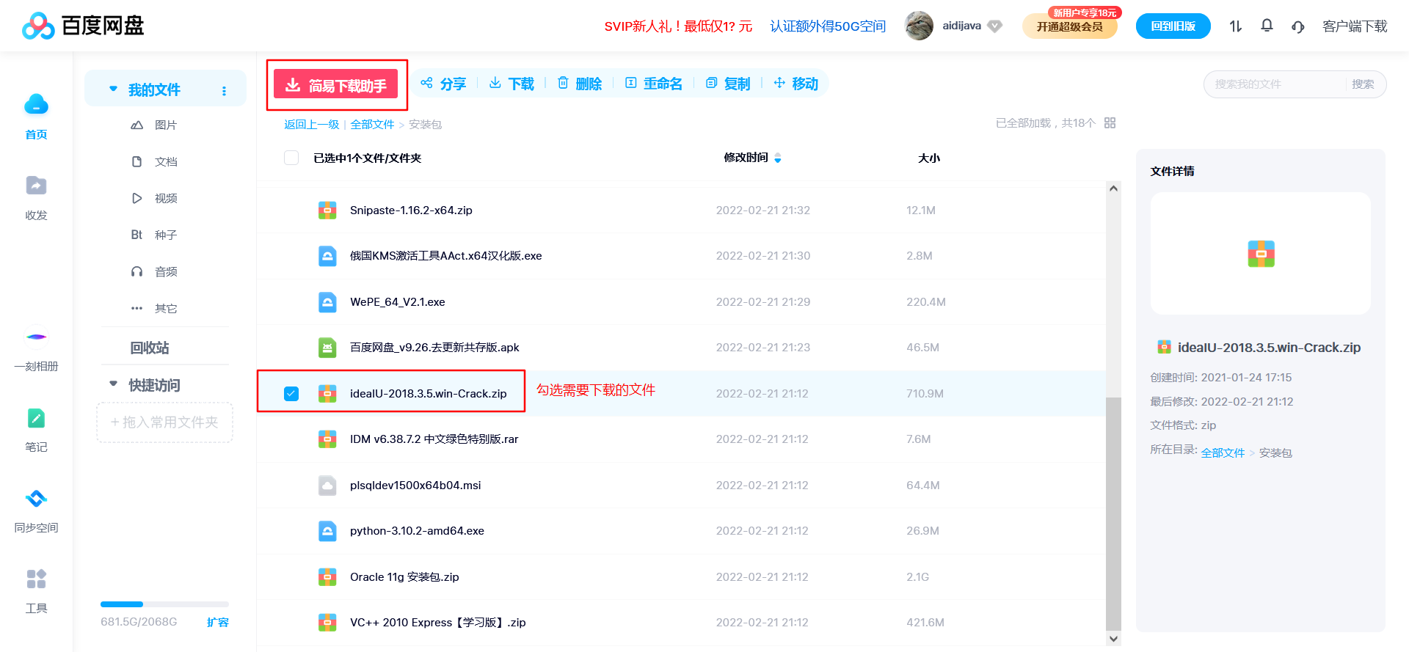This screenshot has width=1409, height=652.
Task: Click the diamond membership badge icon
Action: point(994,26)
